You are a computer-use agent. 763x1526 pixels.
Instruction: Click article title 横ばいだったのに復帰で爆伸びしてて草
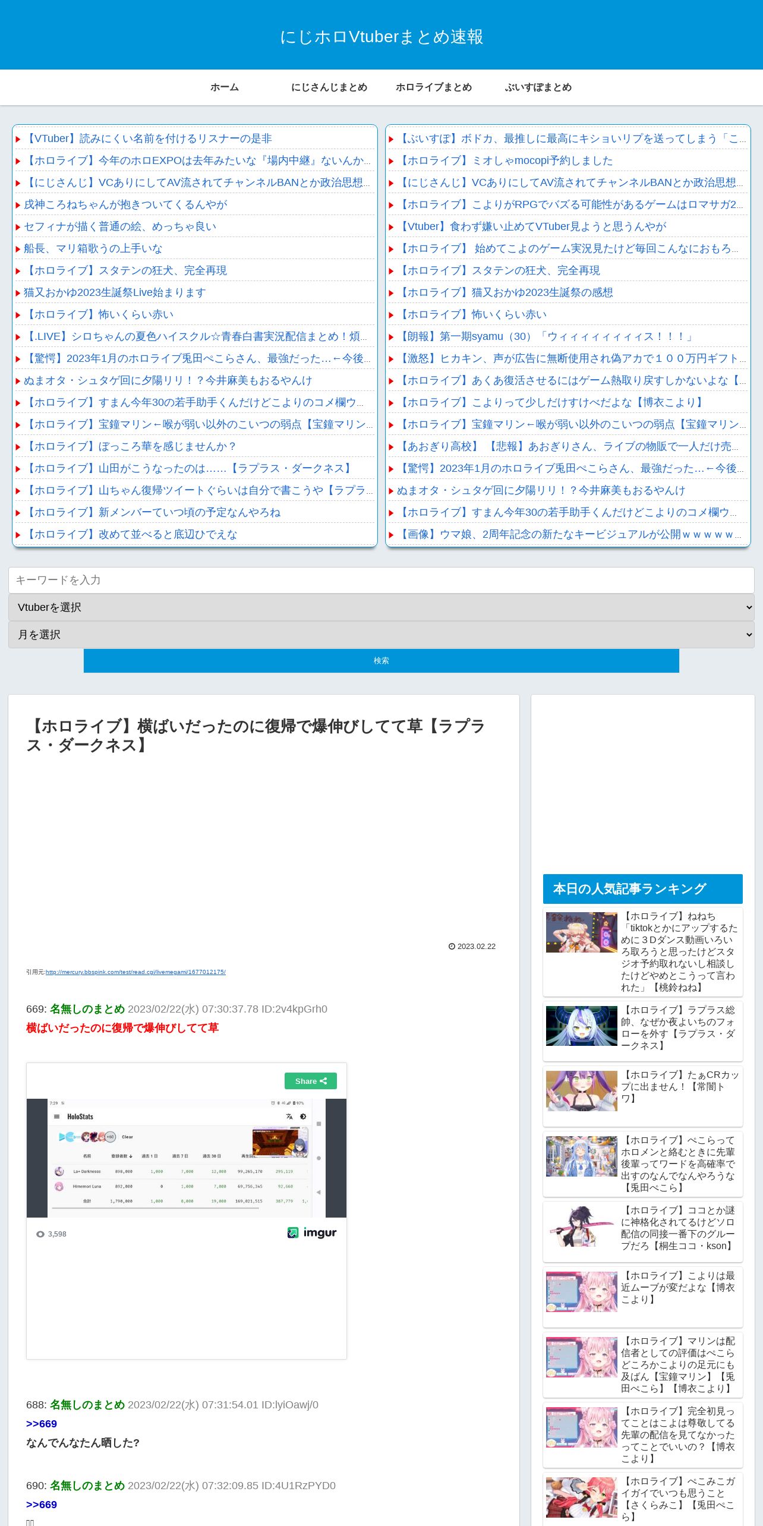(x=256, y=736)
